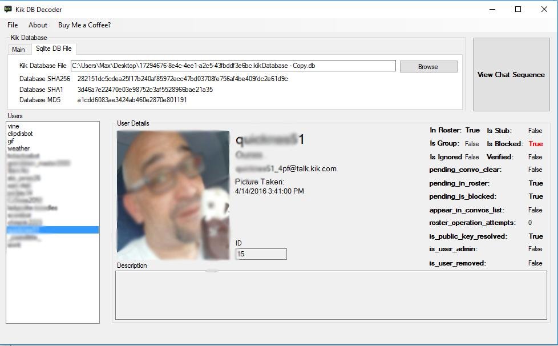Click the talk.kik.com email address
This screenshot has height=346, width=558.
[x=286, y=169]
